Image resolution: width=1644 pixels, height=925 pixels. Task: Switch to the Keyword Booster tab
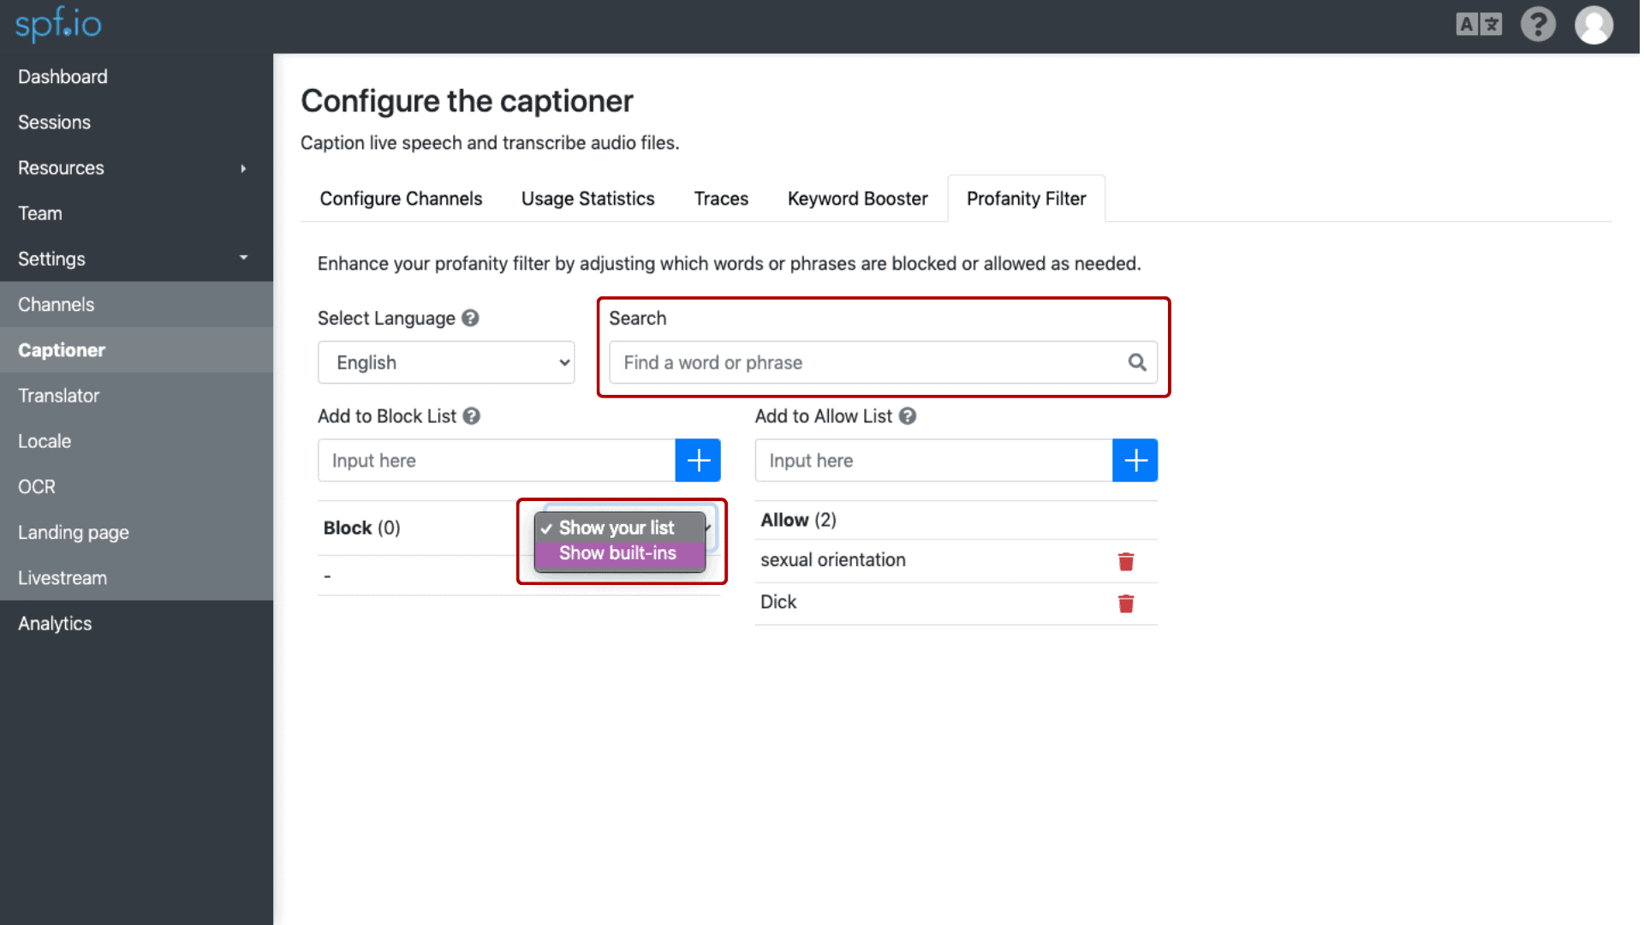pos(857,198)
